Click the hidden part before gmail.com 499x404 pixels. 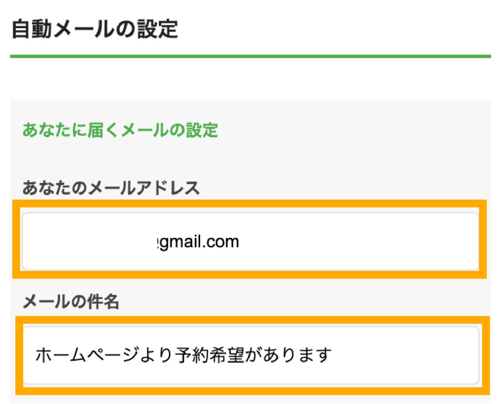(91, 242)
